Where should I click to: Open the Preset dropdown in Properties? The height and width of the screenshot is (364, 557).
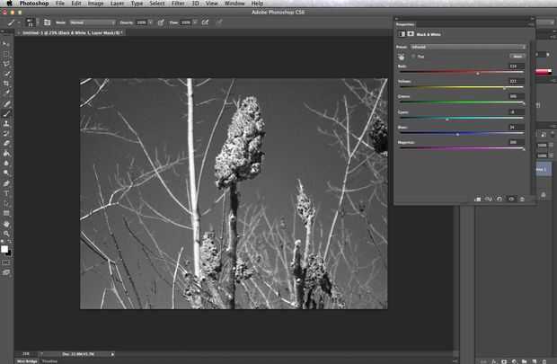coord(468,47)
